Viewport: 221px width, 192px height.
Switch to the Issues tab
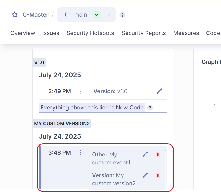pos(51,33)
